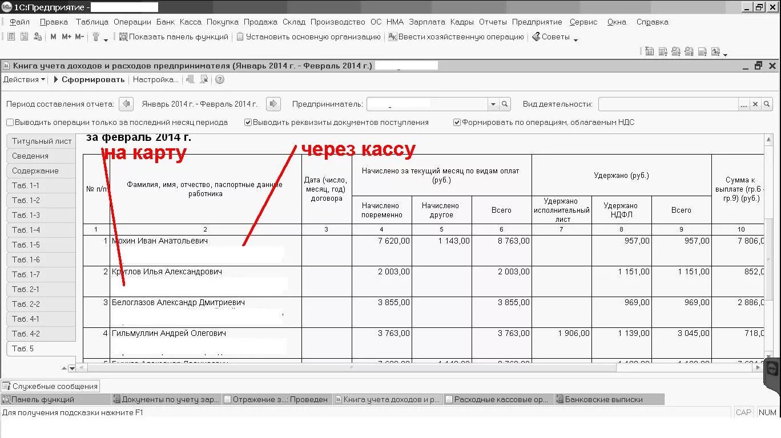Open the Действия dropdown menu
The width and height of the screenshot is (781, 438).
coord(24,80)
